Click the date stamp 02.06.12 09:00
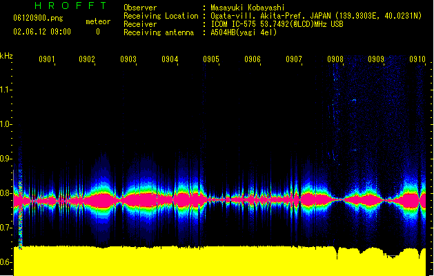Image resolution: width=434 pixels, height=276 pixels. click(x=42, y=32)
